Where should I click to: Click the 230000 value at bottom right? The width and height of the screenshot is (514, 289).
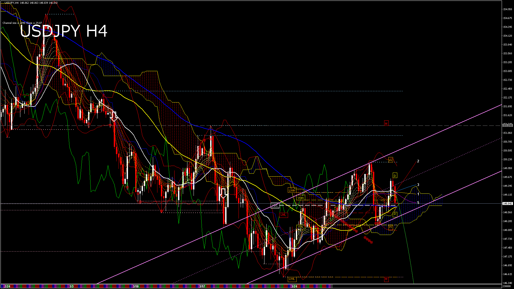pos(507,286)
